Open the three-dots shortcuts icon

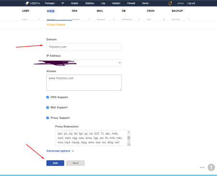click(202, 167)
